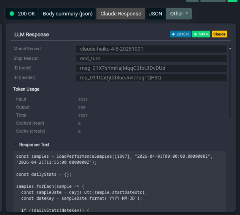Click the Model Served label

(27, 49)
